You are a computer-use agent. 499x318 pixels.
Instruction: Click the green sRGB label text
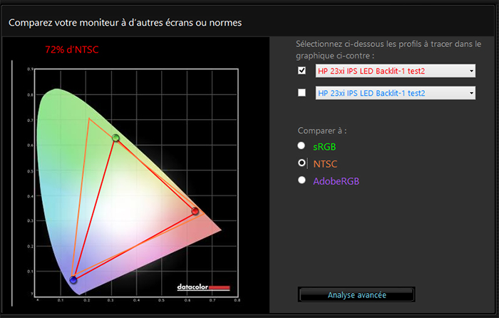324,146
